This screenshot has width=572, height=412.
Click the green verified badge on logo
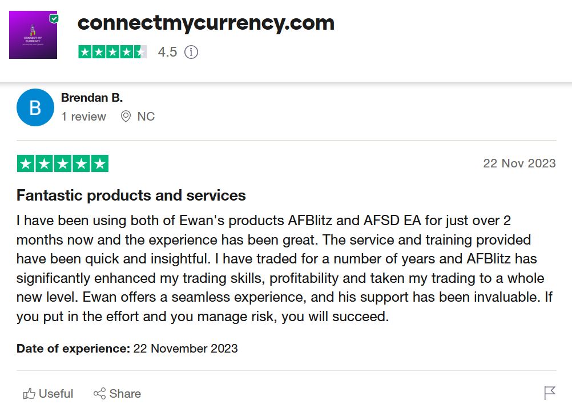[54, 18]
